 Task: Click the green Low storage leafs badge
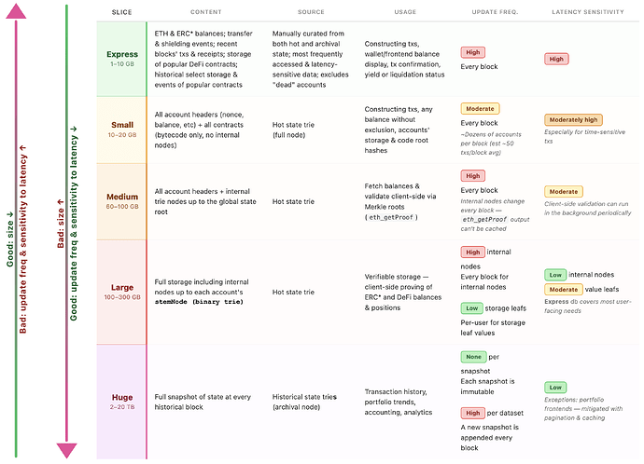pyautogui.click(x=471, y=307)
